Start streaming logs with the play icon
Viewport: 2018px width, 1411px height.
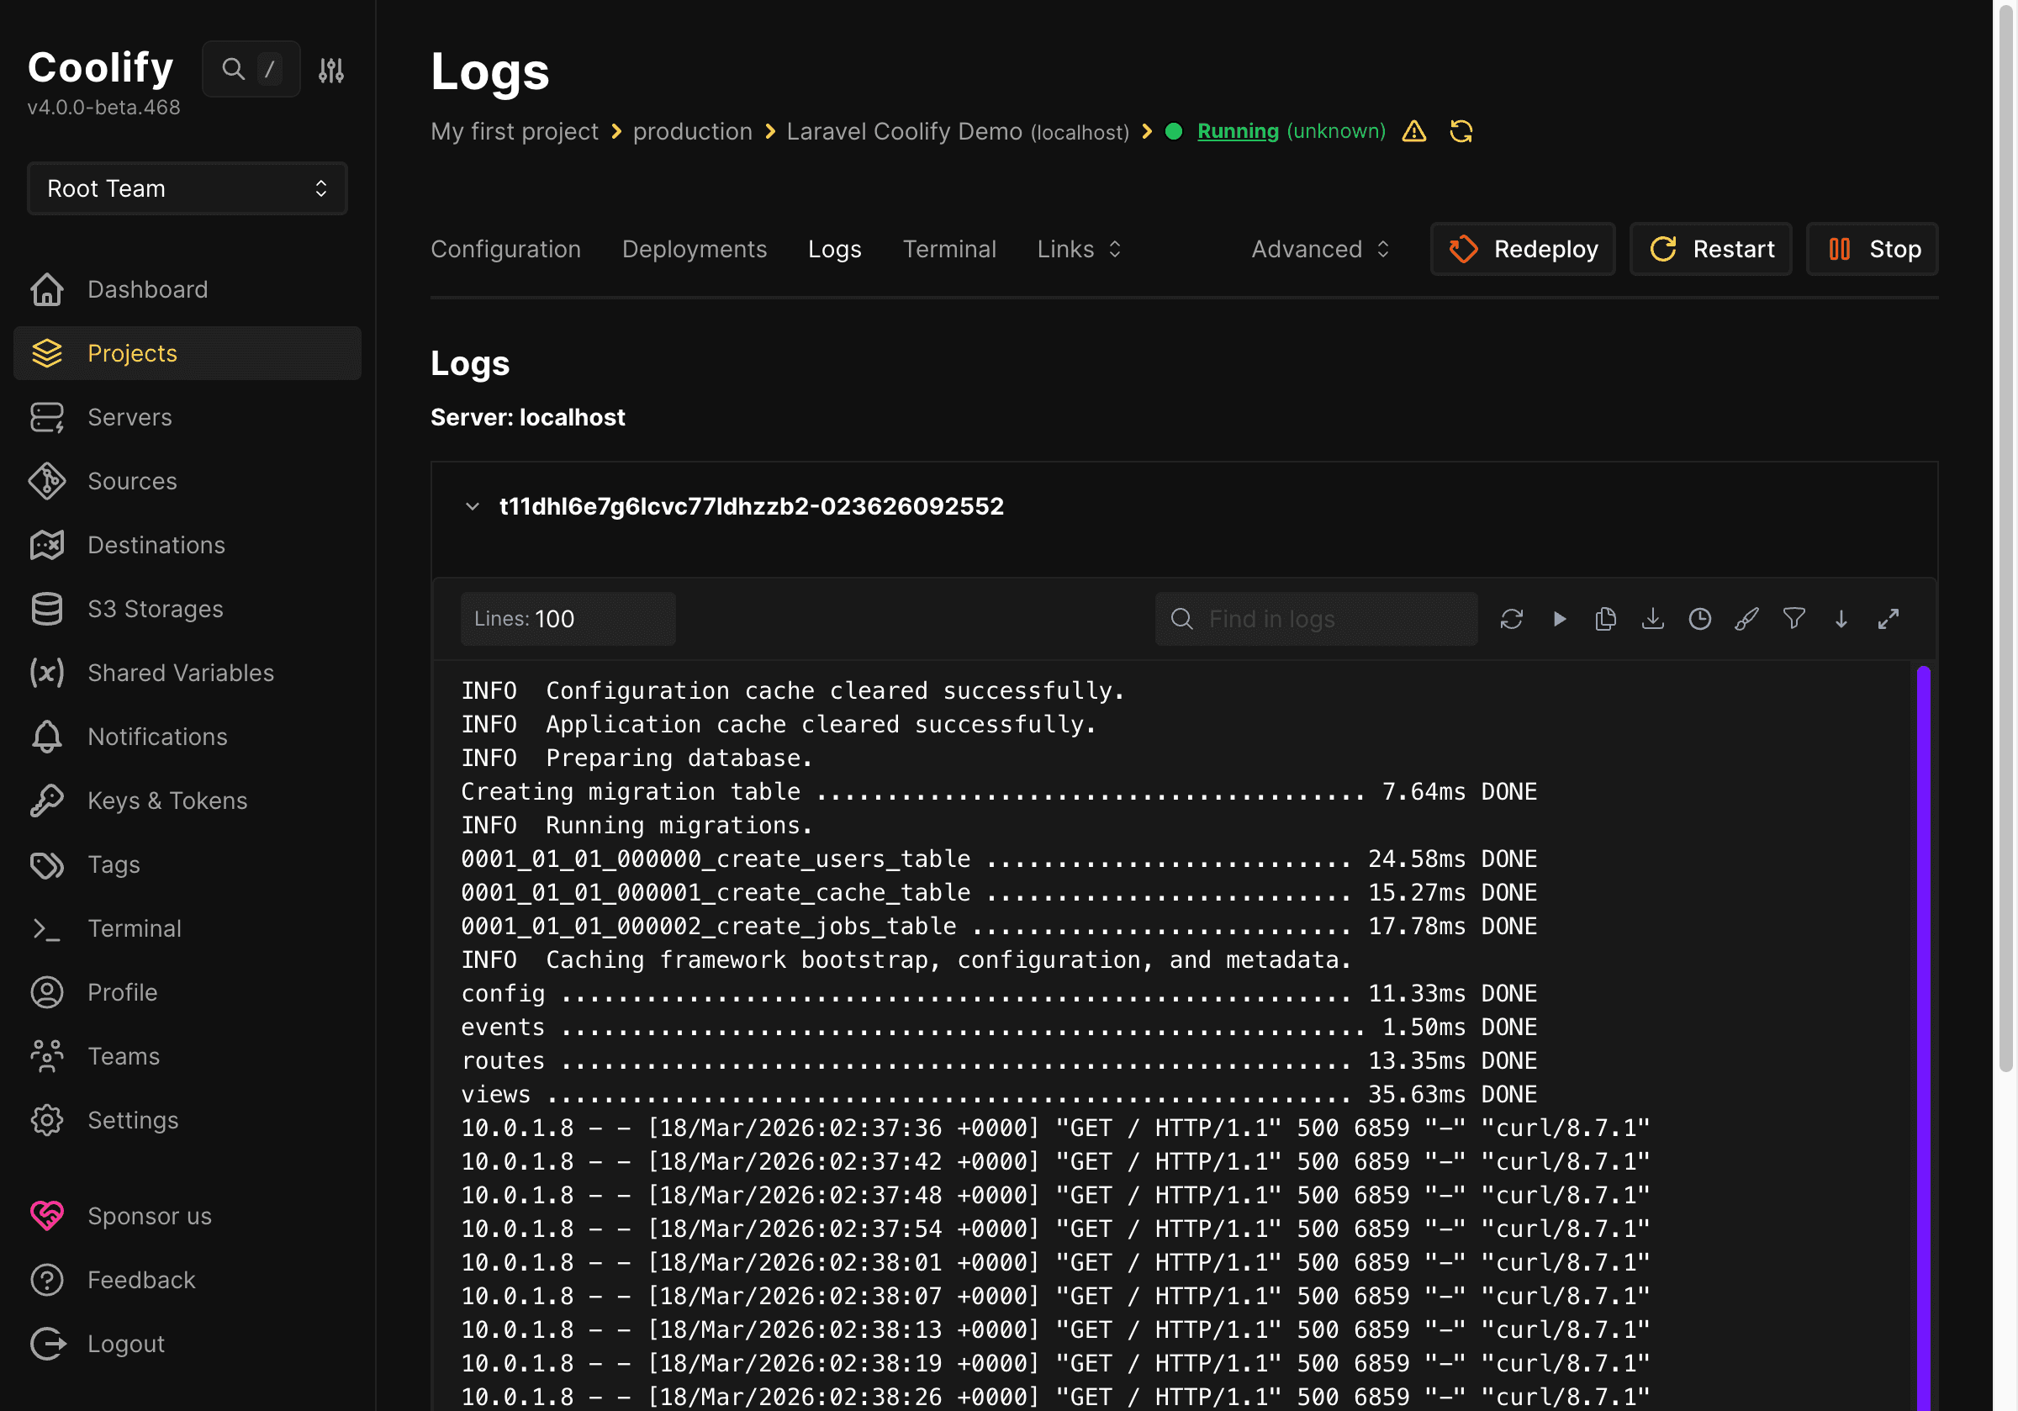[1560, 618]
